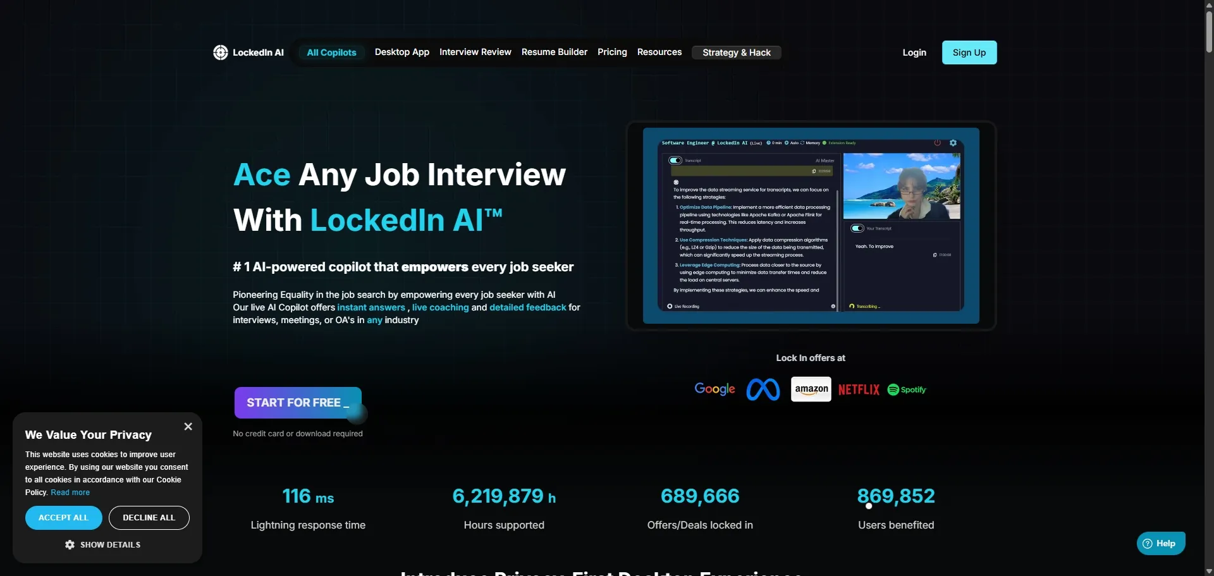The width and height of the screenshot is (1214, 576).
Task: Enable the Auto mode indicator
Action: [788, 143]
